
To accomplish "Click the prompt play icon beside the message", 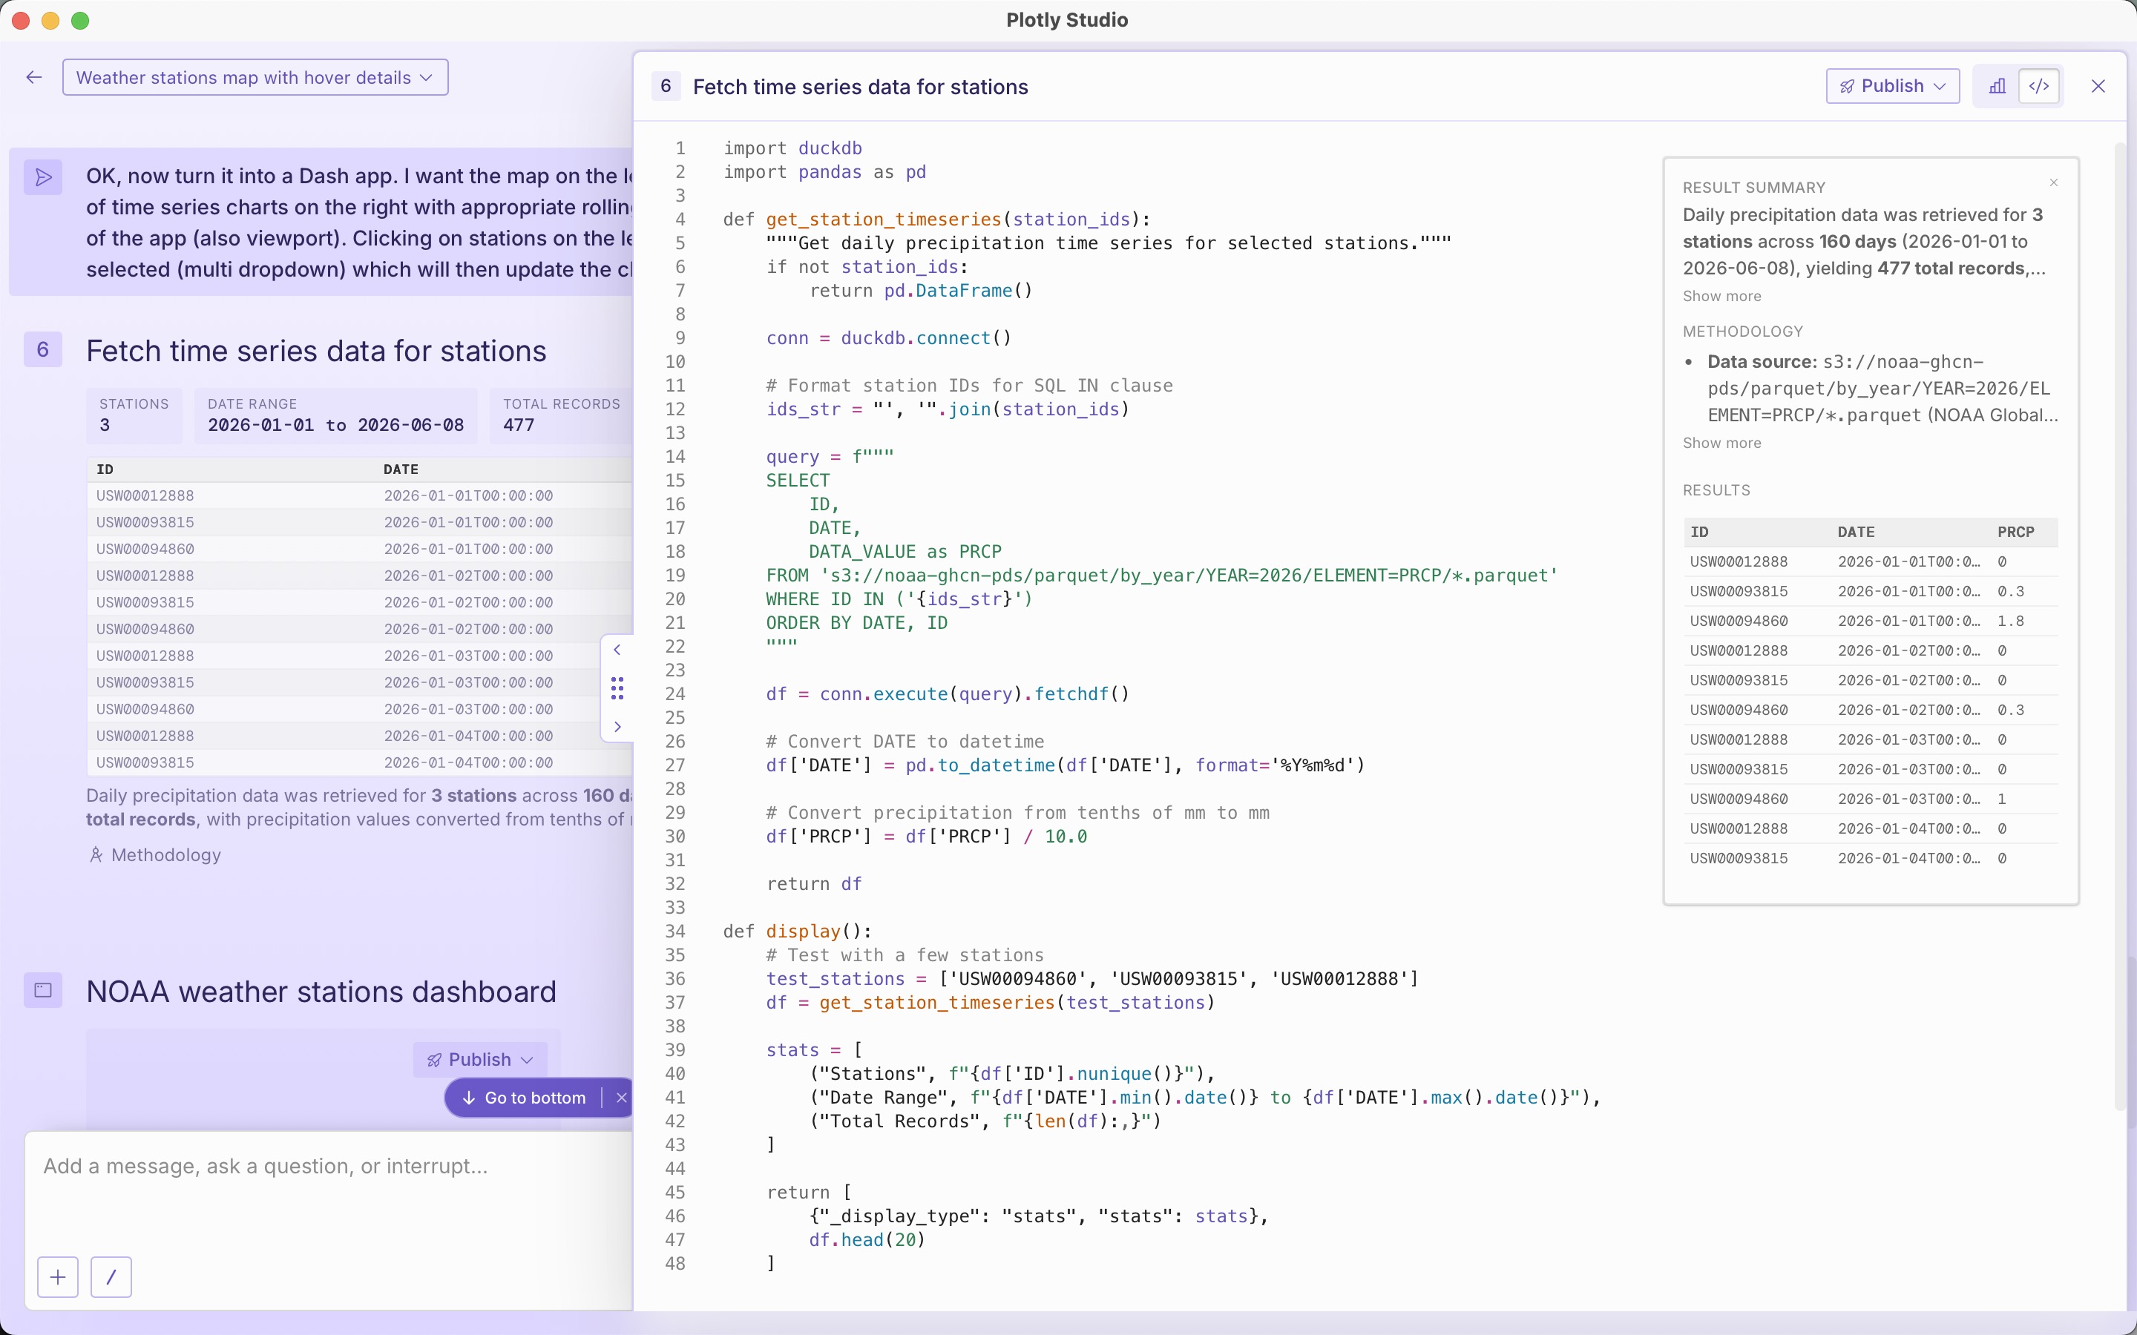I will [x=42, y=177].
